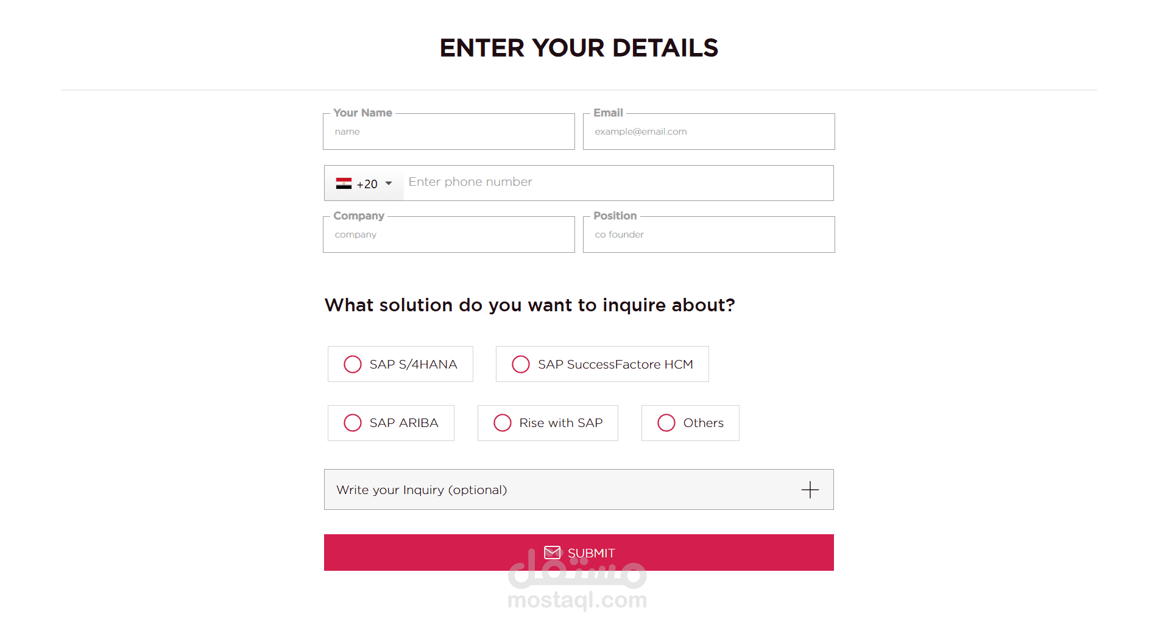The height and width of the screenshot is (625, 1155).
Task: Click the SAP S/4HANA label text
Action: pos(413,364)
